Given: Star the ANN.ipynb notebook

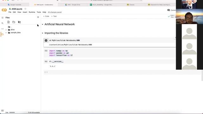Looking at the screenshot, I should [25, 9].
